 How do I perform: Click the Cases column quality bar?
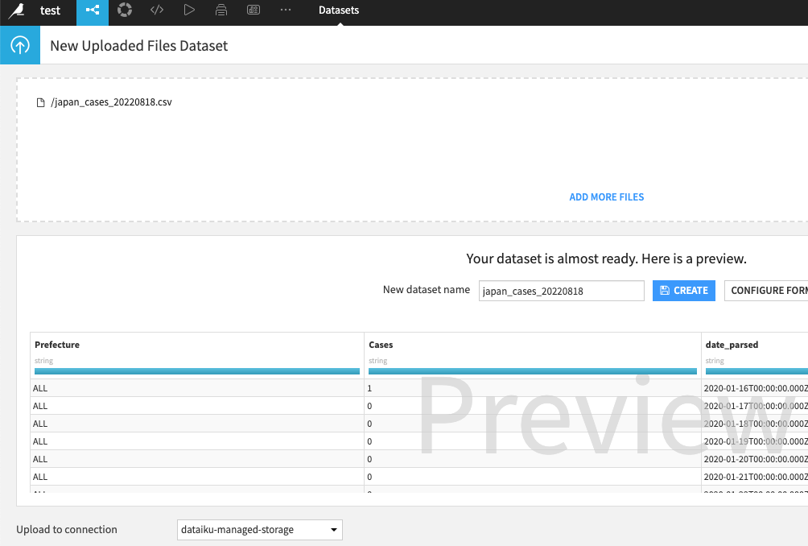(x=532, y=371)
